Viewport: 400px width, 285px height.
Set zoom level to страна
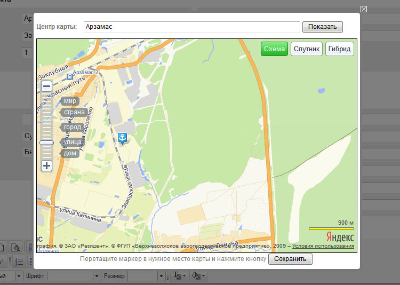(x=74, y=112)
